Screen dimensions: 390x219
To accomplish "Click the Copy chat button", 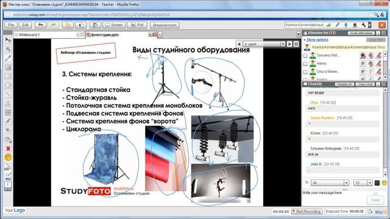I will pos(365,85).
